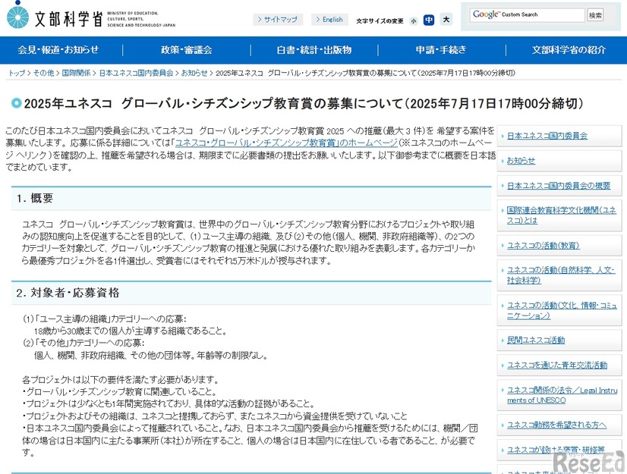Open the サイトマップ link
The image size is (627, 474).
point(278,19)
